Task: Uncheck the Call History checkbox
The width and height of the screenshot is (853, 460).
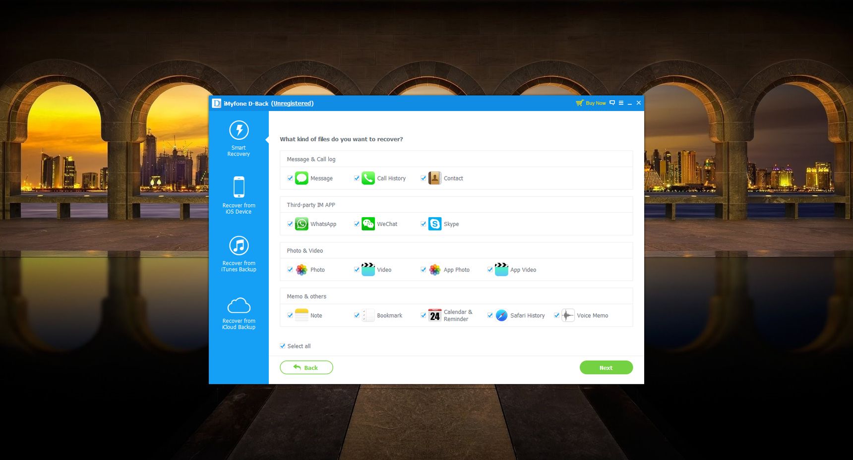Action: 357,178
